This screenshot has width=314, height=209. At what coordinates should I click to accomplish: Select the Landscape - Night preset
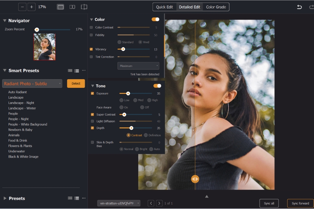[x=21, y=103]
